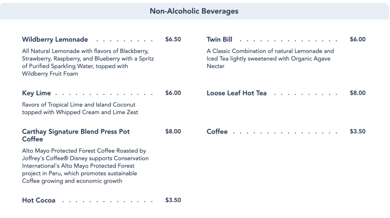
Task: Click the $8.00 Loose Leaf Hot Tea price
Action: (x=357, y=93)
